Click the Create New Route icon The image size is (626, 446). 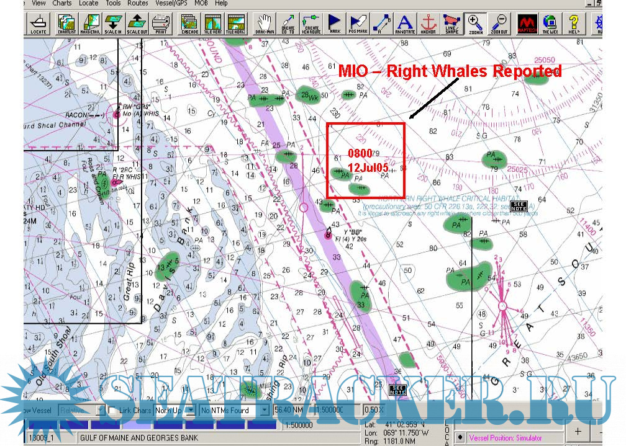[x=311, y=23]
